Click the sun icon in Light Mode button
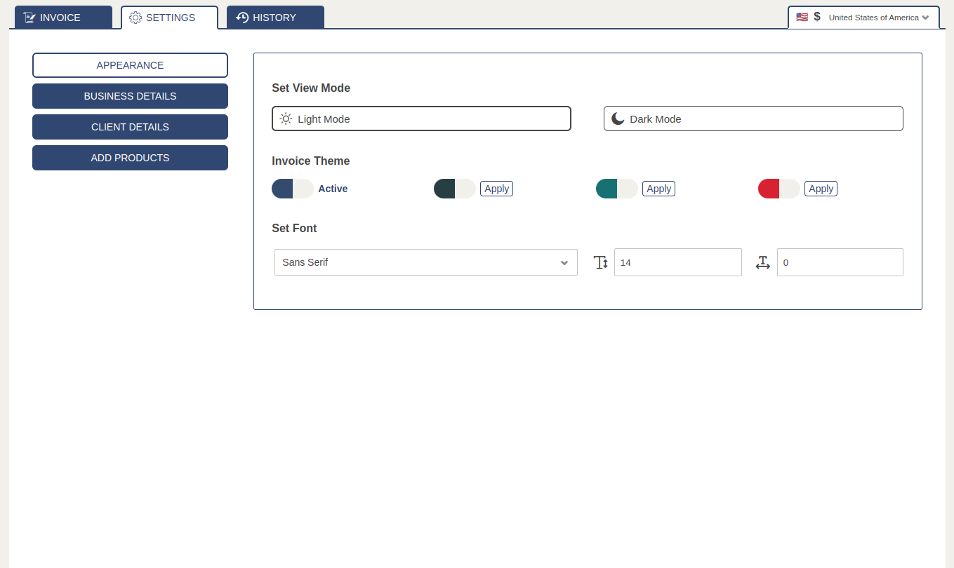Screen dimensions: 954x568 click(285, 119)
